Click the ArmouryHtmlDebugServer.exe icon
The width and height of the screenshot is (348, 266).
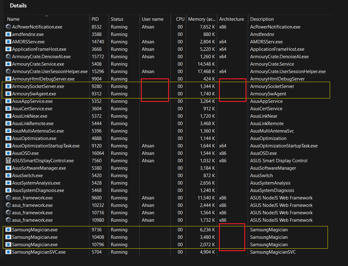coord(8,79)
